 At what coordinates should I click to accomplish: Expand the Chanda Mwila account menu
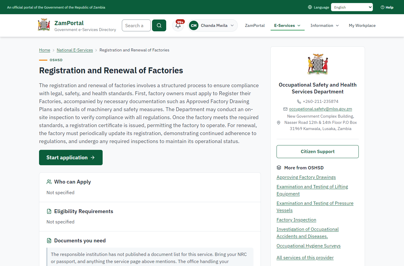point(213,25)
